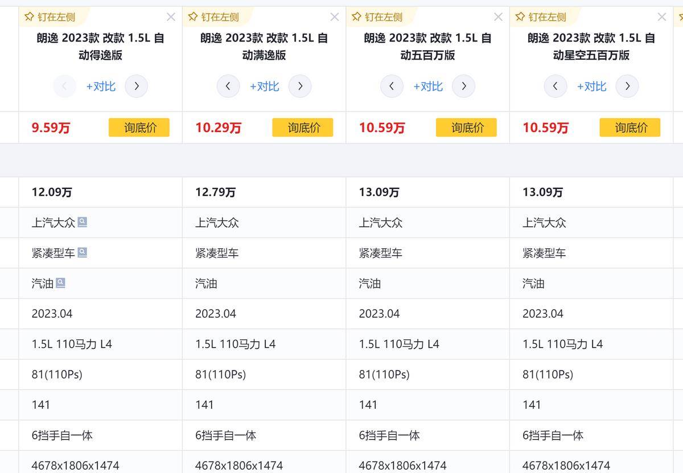Open the 朗逸 2023款 改款 1.5L 自动得逸版 title
This screenshot has height=473, width=683.
point(101,47)
